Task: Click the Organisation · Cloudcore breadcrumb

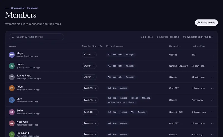Action: point(25,8)
